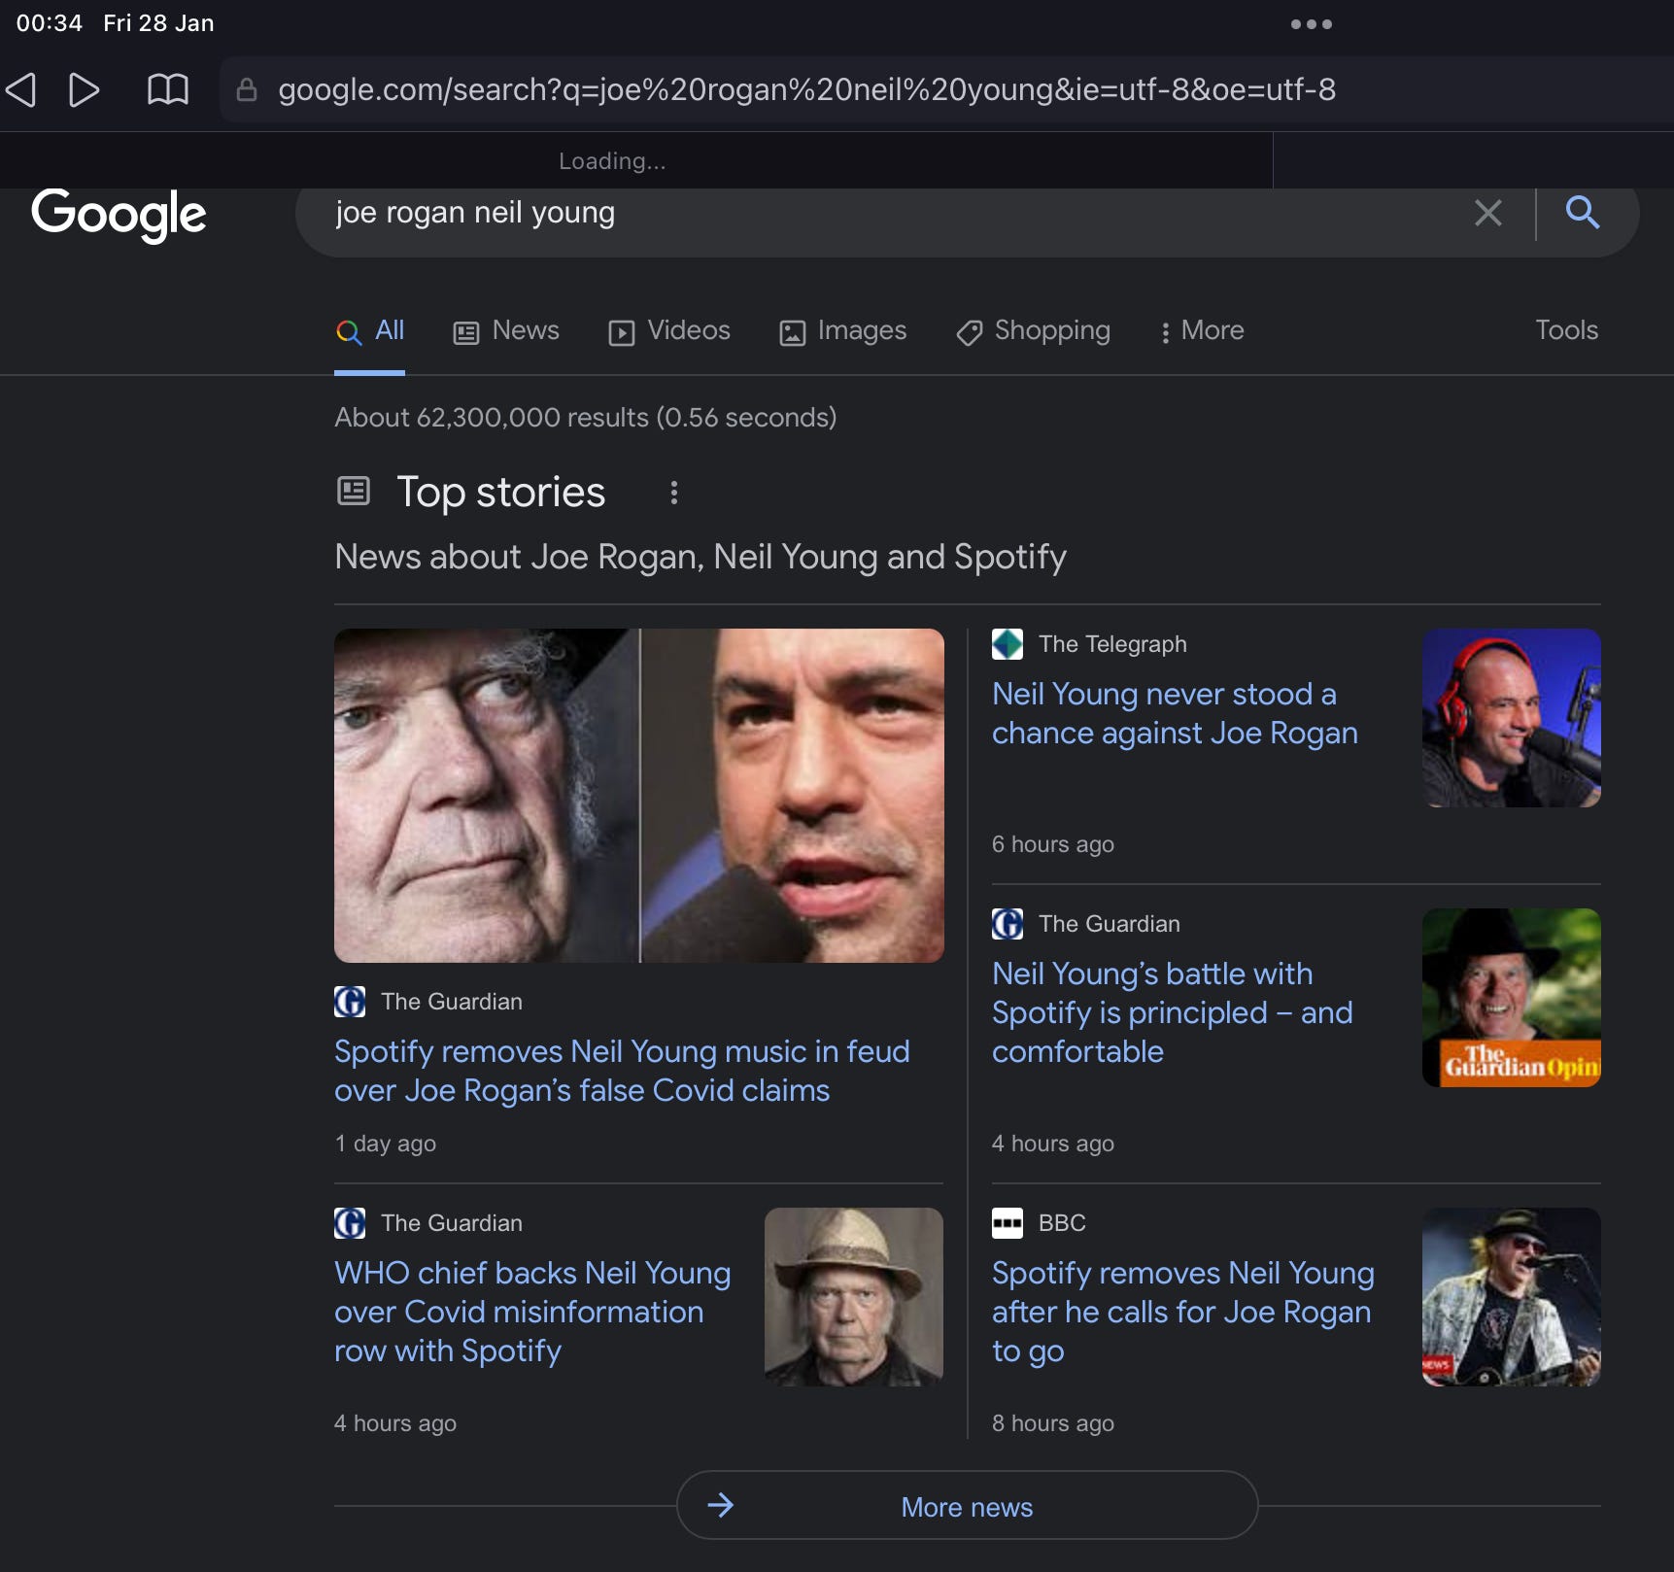Tap the padlock icon in address bar
The image size is (1674, 1572).
click(247, 89)
